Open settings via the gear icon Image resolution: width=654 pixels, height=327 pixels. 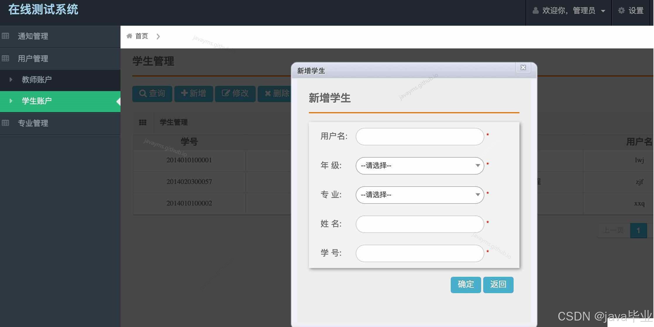(x=621, y=11)
